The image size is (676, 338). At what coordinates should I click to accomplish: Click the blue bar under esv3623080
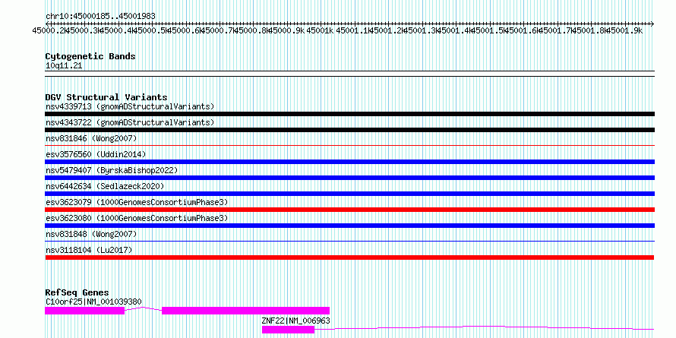pyautogui.click(x=349, y=226)
